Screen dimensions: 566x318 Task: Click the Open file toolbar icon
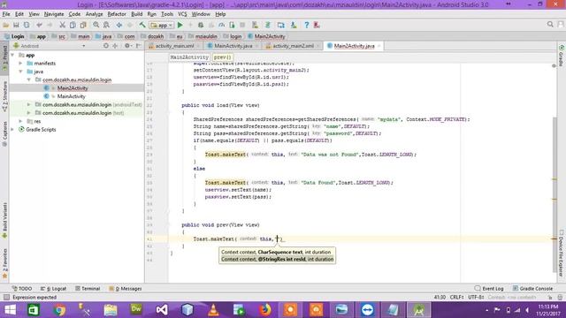6,25
